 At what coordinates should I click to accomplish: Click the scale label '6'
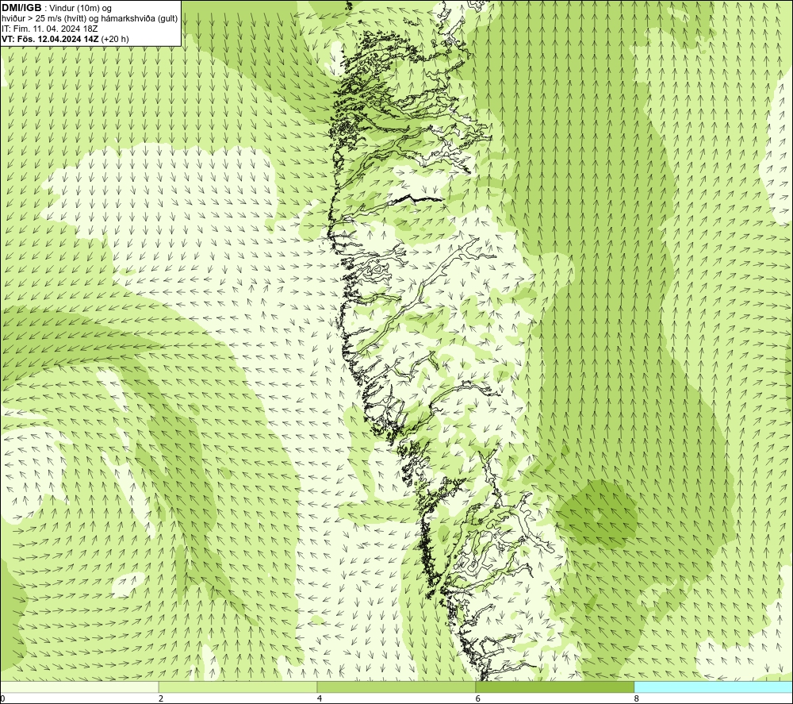(477, 698)
